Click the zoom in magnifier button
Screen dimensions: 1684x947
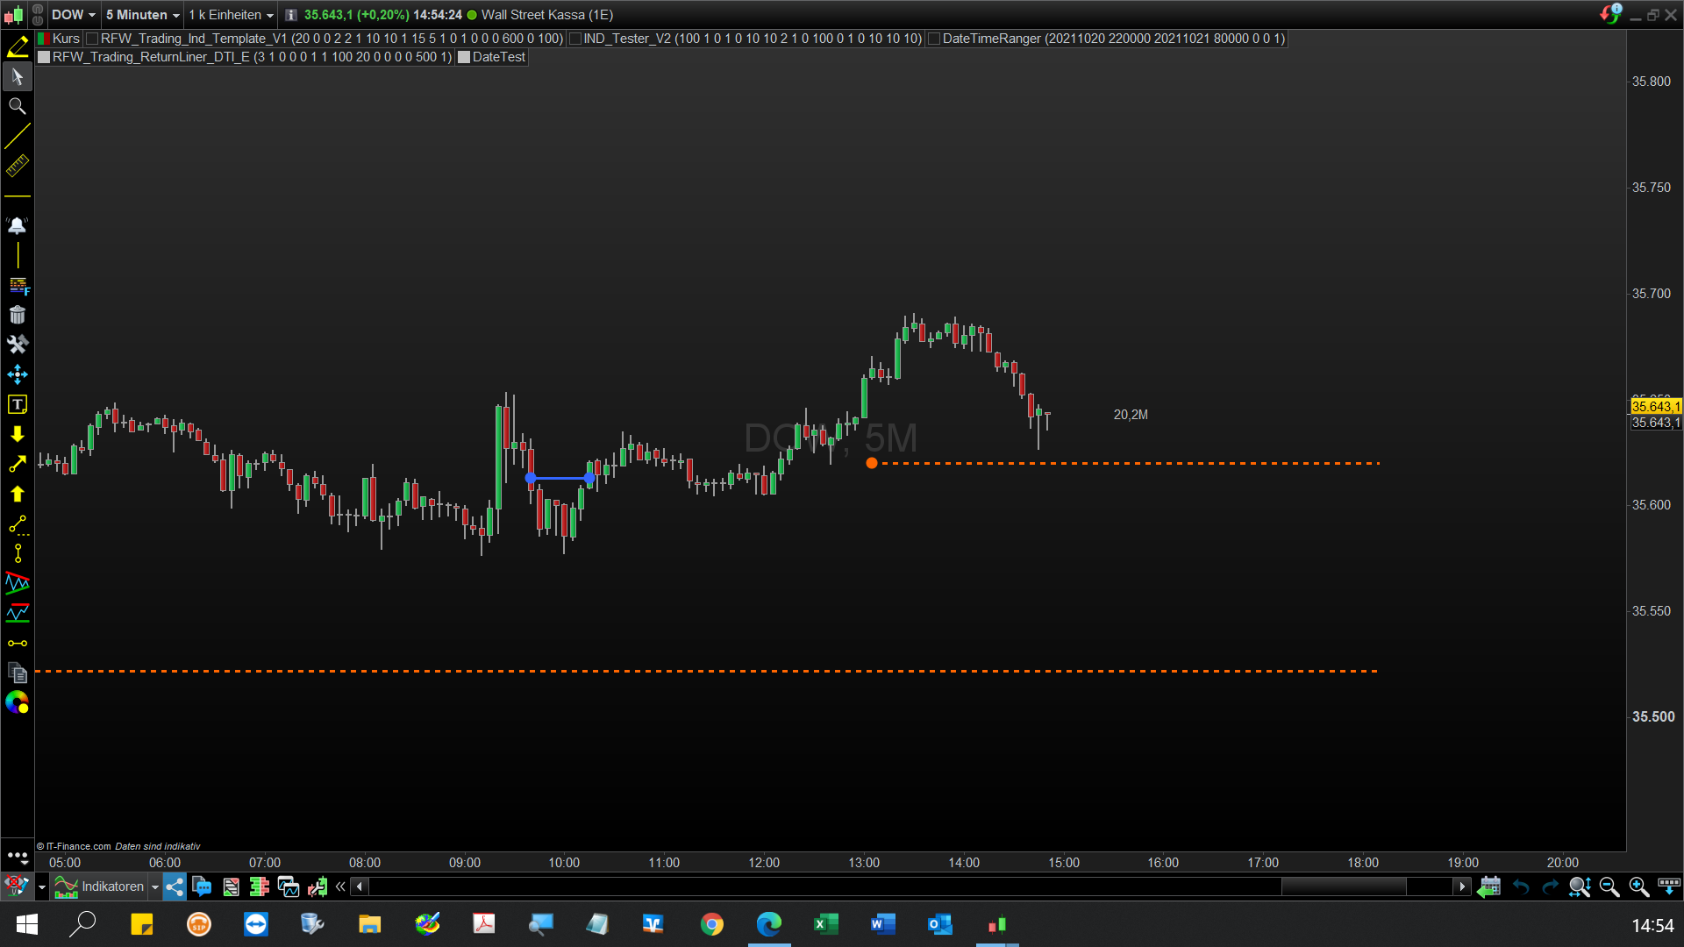1638,886
